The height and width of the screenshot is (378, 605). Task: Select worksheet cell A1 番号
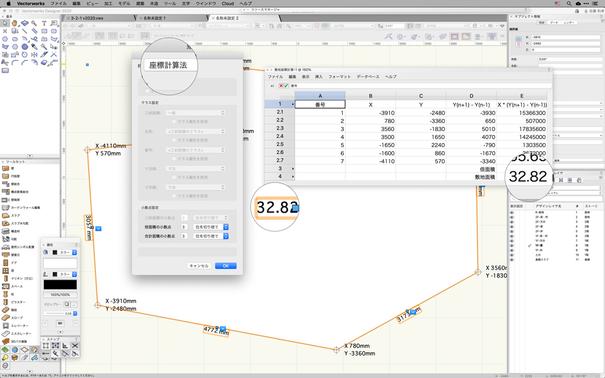click(320, 104)
